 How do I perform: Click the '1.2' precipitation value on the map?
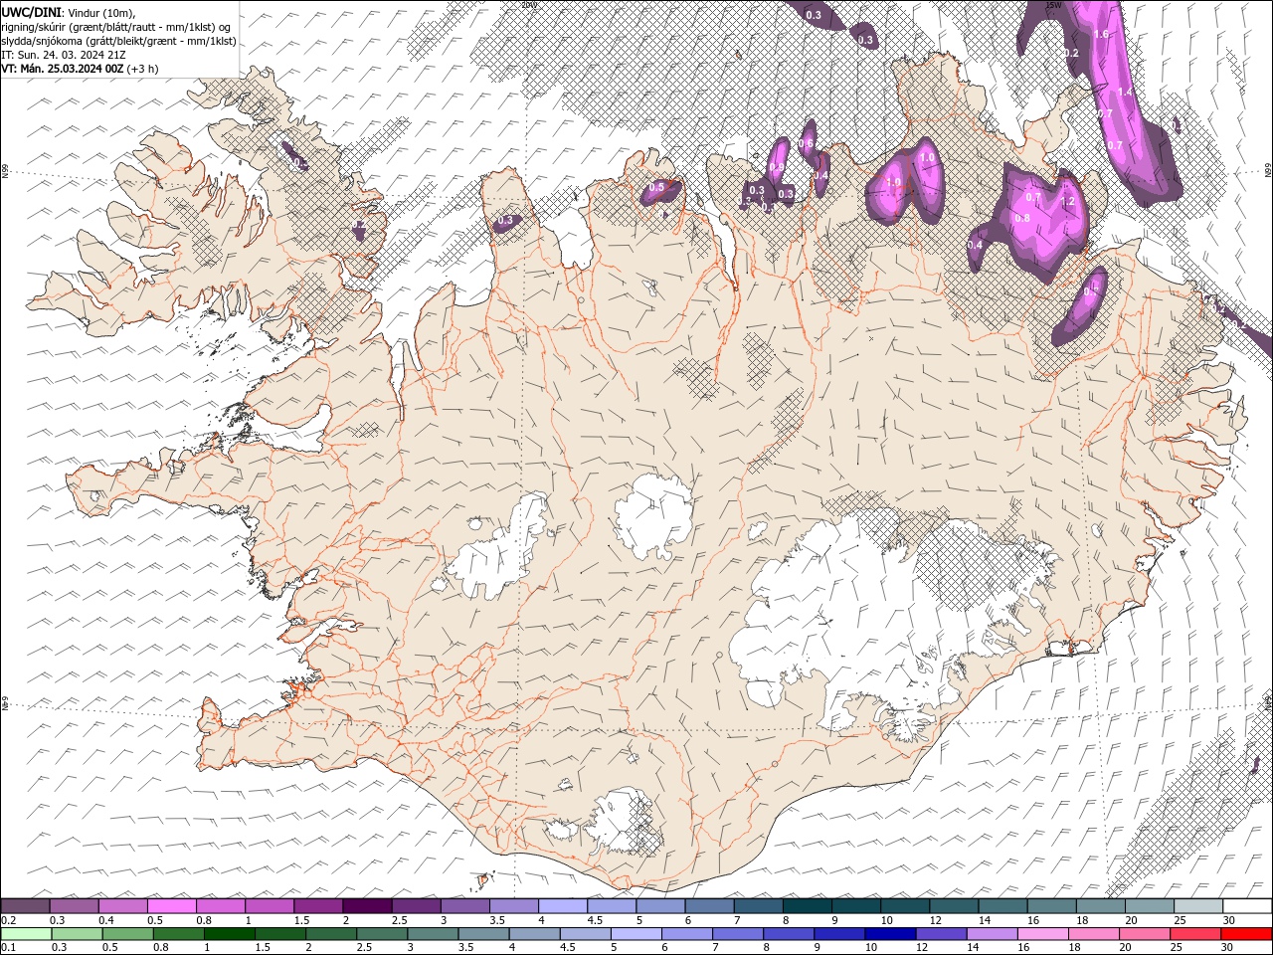tap(1069, 201)
